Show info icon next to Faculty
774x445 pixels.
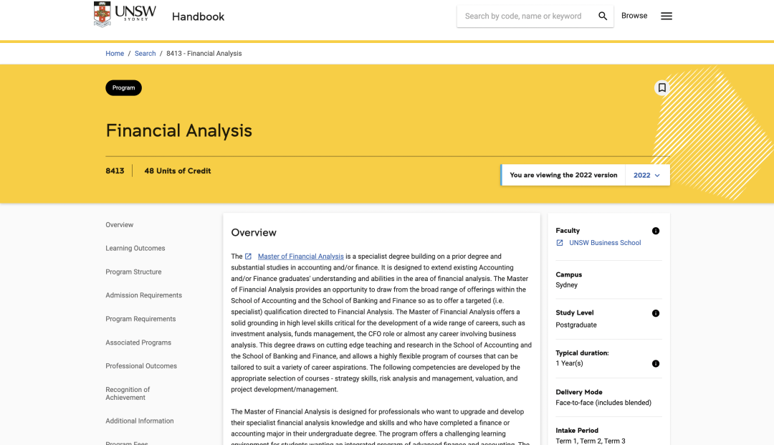(656, 231)
